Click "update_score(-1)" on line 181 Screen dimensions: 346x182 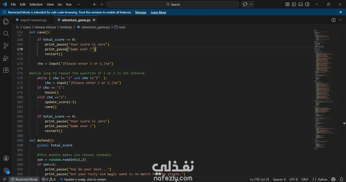click(61, 102)
